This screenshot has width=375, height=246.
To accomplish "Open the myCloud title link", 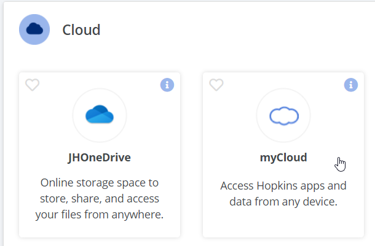I will tap(283, 158).
